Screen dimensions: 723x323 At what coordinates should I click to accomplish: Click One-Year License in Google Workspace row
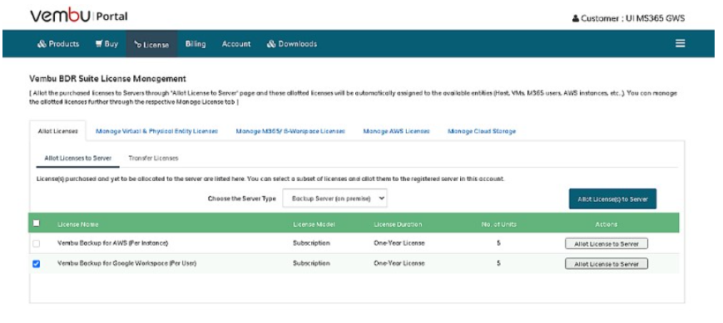(x=399, y=263)
